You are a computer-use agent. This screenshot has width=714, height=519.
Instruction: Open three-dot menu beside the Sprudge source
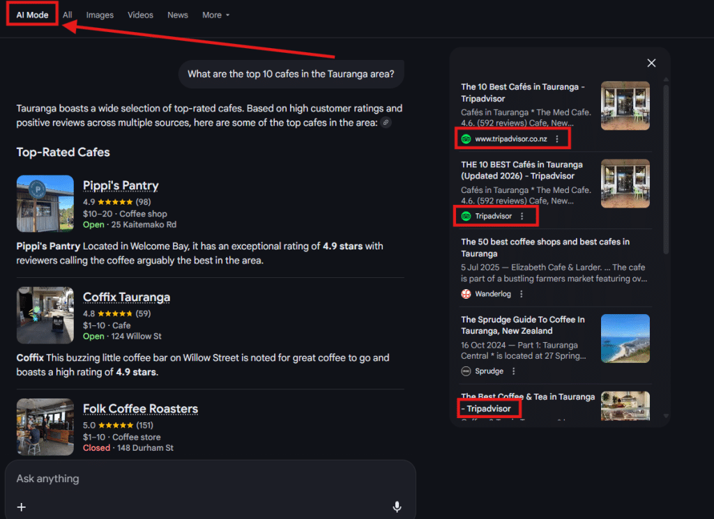coord(514,371)
